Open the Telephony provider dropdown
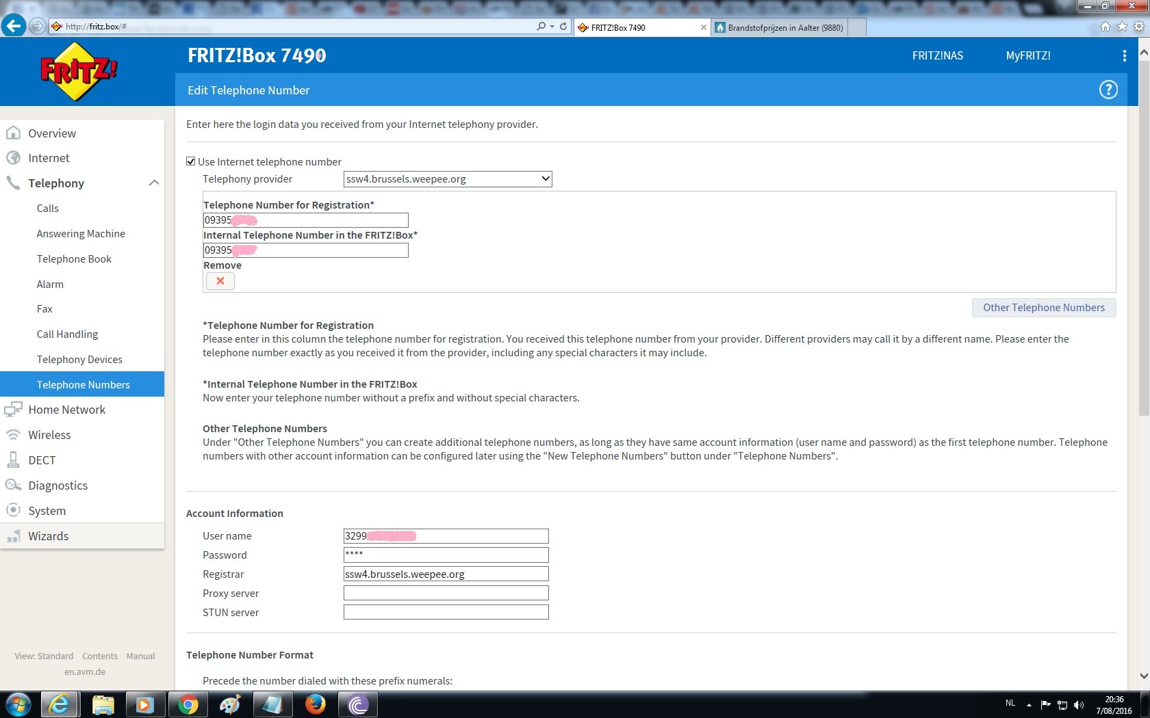The height and width of the screenshot is (718, 1150). 447,179
